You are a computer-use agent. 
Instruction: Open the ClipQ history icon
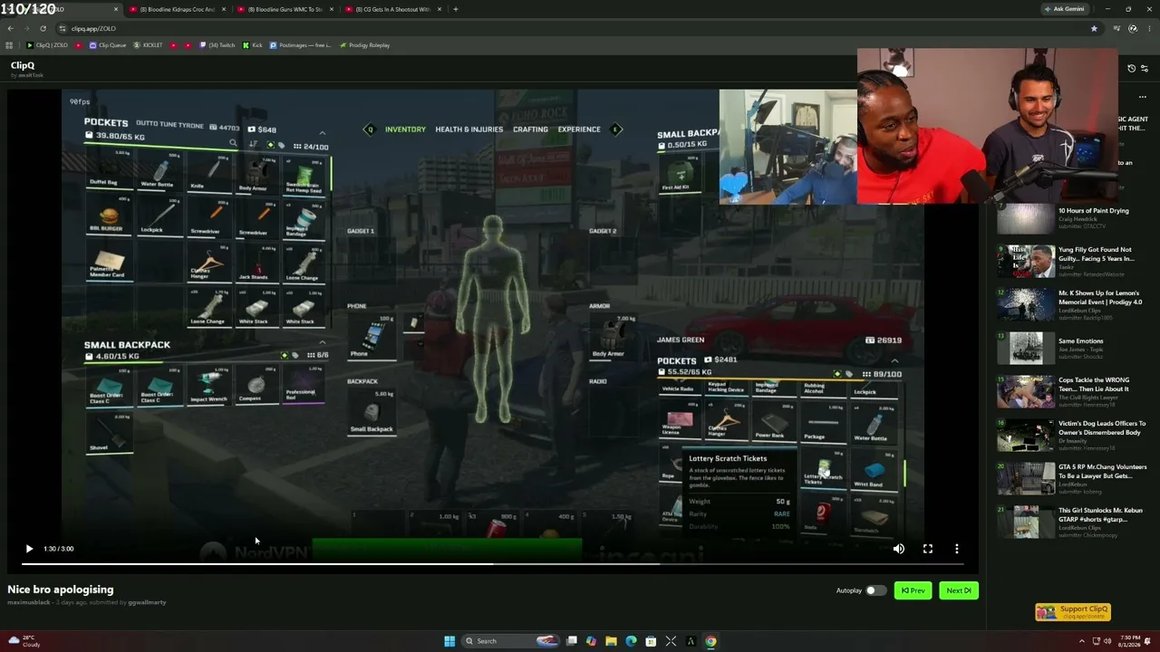(1131, 69)
